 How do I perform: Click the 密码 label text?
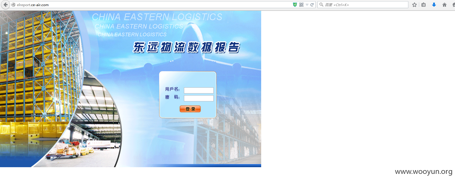coord(172,97)
